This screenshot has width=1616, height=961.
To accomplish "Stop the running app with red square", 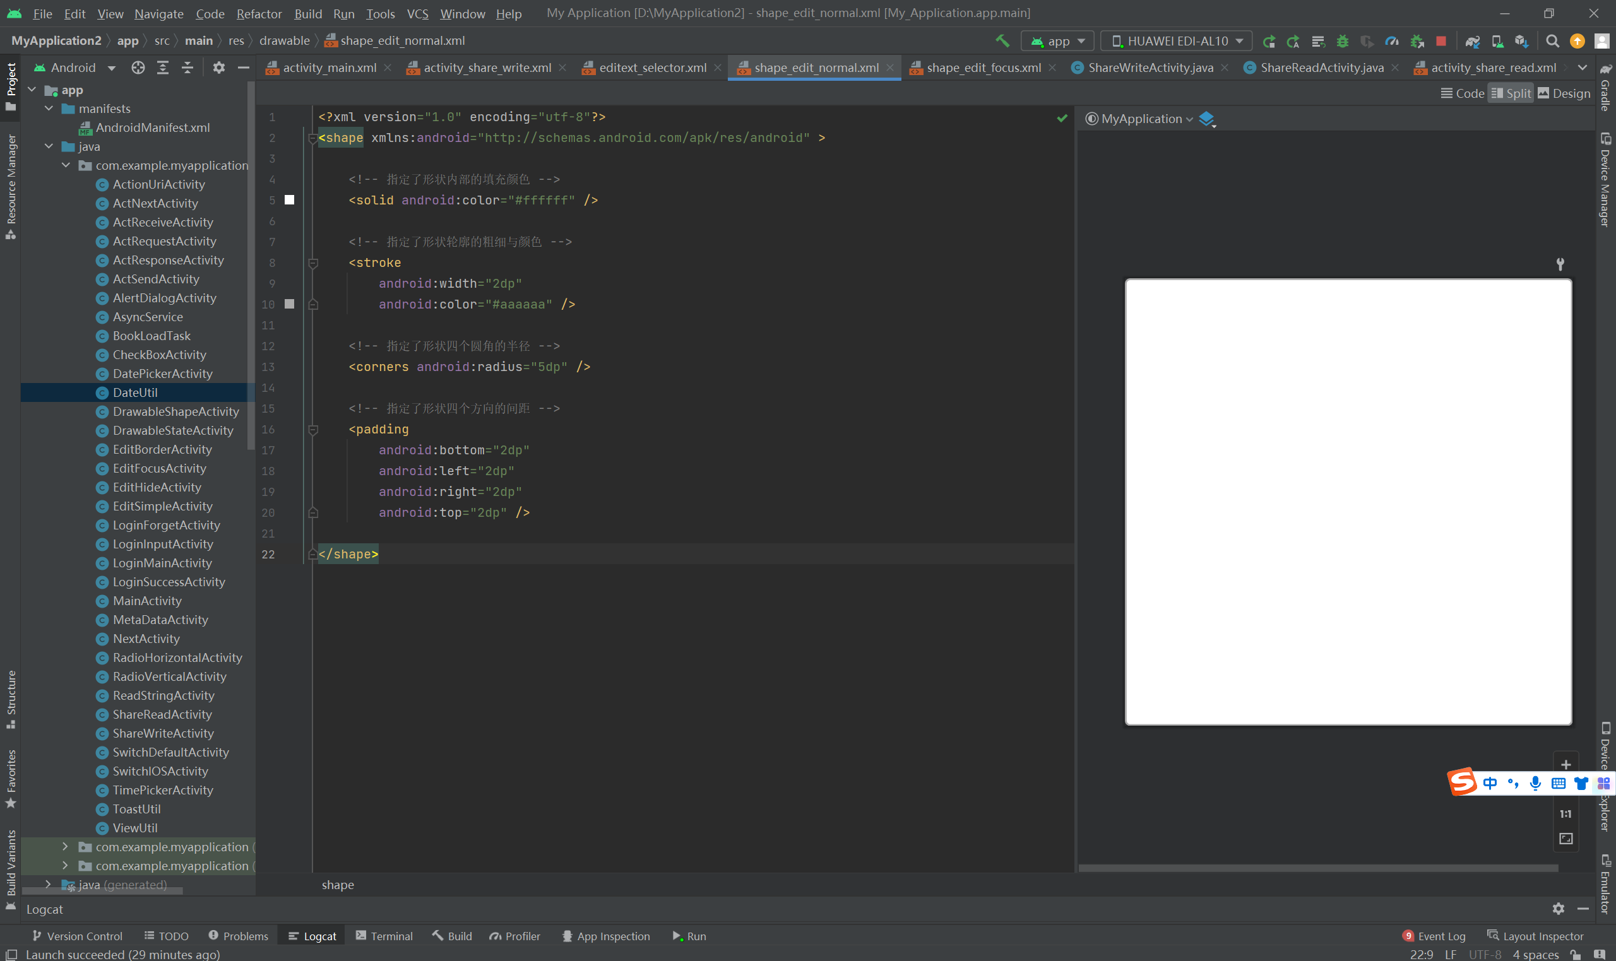I will point(1441,41).
